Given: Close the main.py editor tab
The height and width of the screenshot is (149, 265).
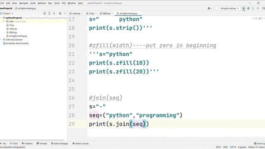Looking at the screenshot, I should pyautogui.click(x=82, y=13).
